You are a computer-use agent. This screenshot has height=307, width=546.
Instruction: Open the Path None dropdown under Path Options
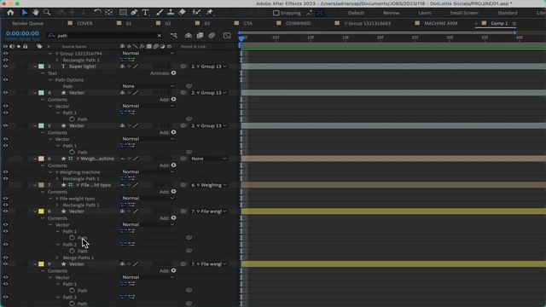148,86
